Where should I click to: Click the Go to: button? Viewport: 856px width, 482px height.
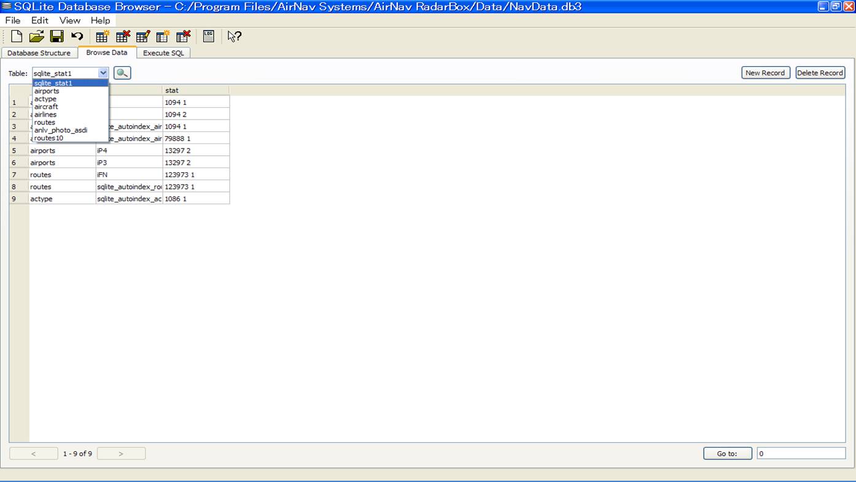tap(728, 454)
